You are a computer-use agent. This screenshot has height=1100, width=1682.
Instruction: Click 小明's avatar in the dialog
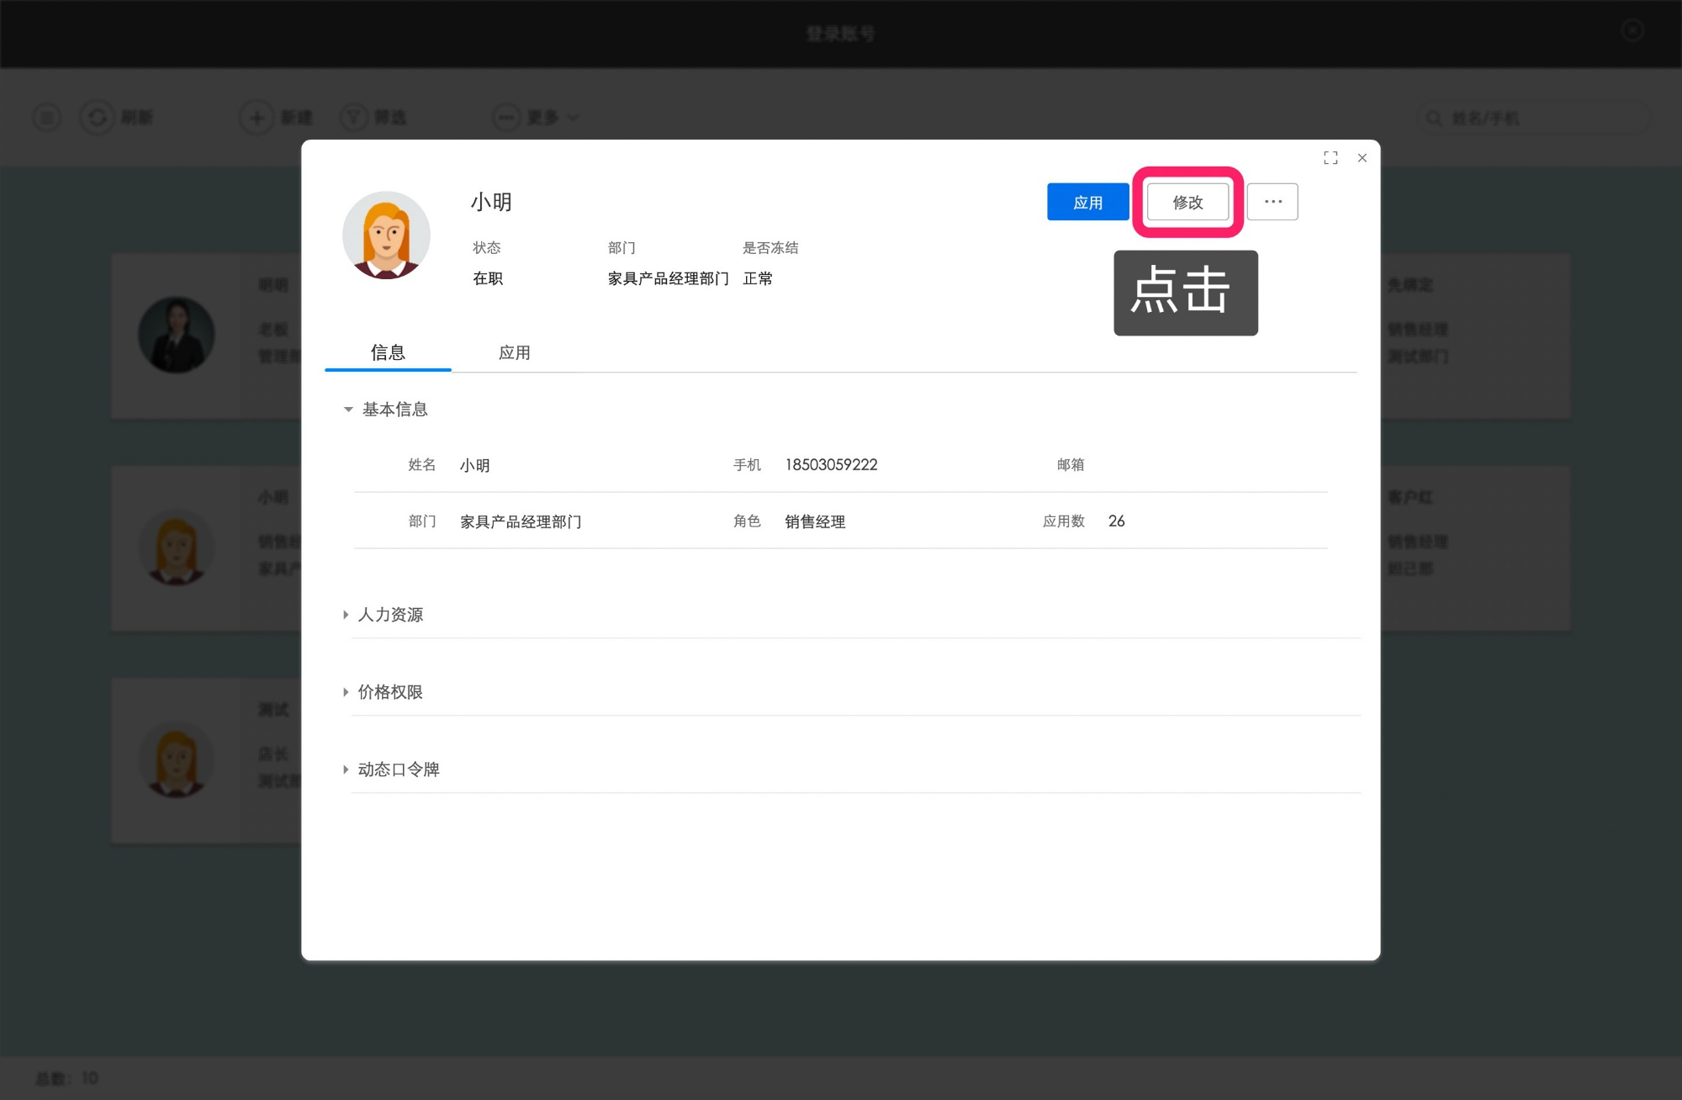click(386, 235)
